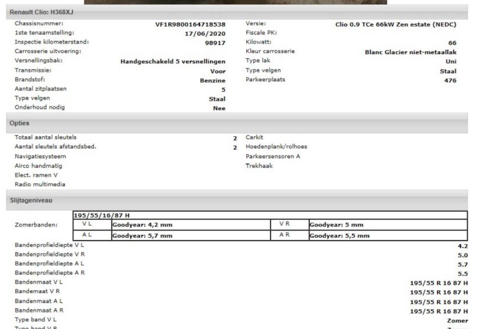Click the rear right Goodyear 5,5 mm cell
This screenshot has height=329, width=491.
(x=339, y=236)
